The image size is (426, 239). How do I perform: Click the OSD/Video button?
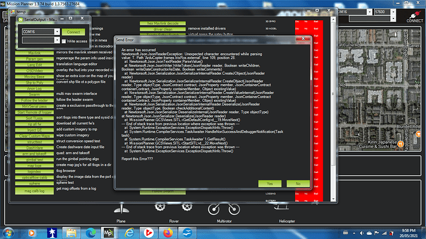pyautogui.click(x=35, y=70)
